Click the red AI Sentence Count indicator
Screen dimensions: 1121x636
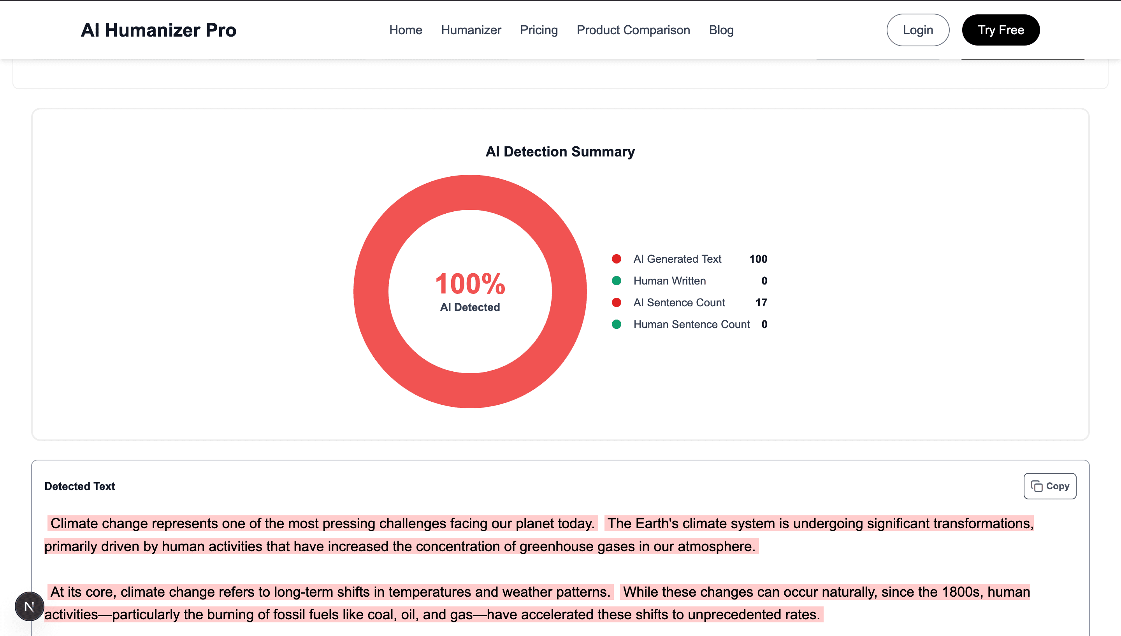616,302
